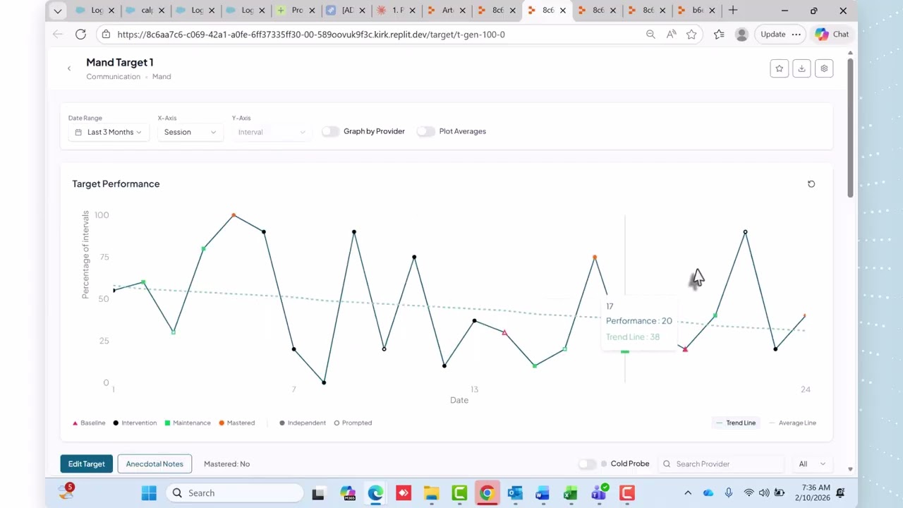Click the Communication breadcrumb link
This screenshot has width=903, height=508.
coord(113,76)
